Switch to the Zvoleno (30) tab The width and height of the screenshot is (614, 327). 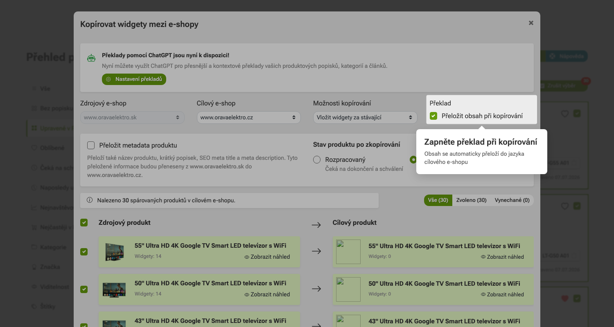tap(472, 200)
